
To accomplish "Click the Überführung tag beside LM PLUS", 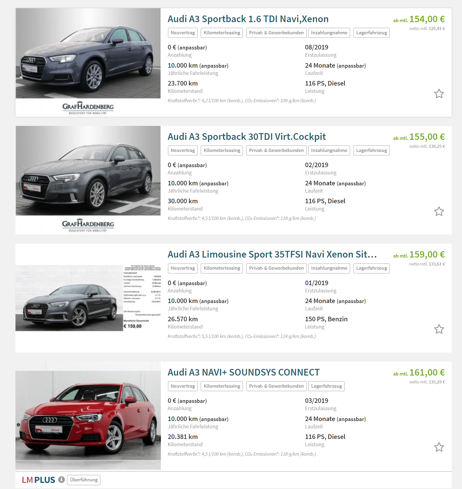I will (84, 480).
